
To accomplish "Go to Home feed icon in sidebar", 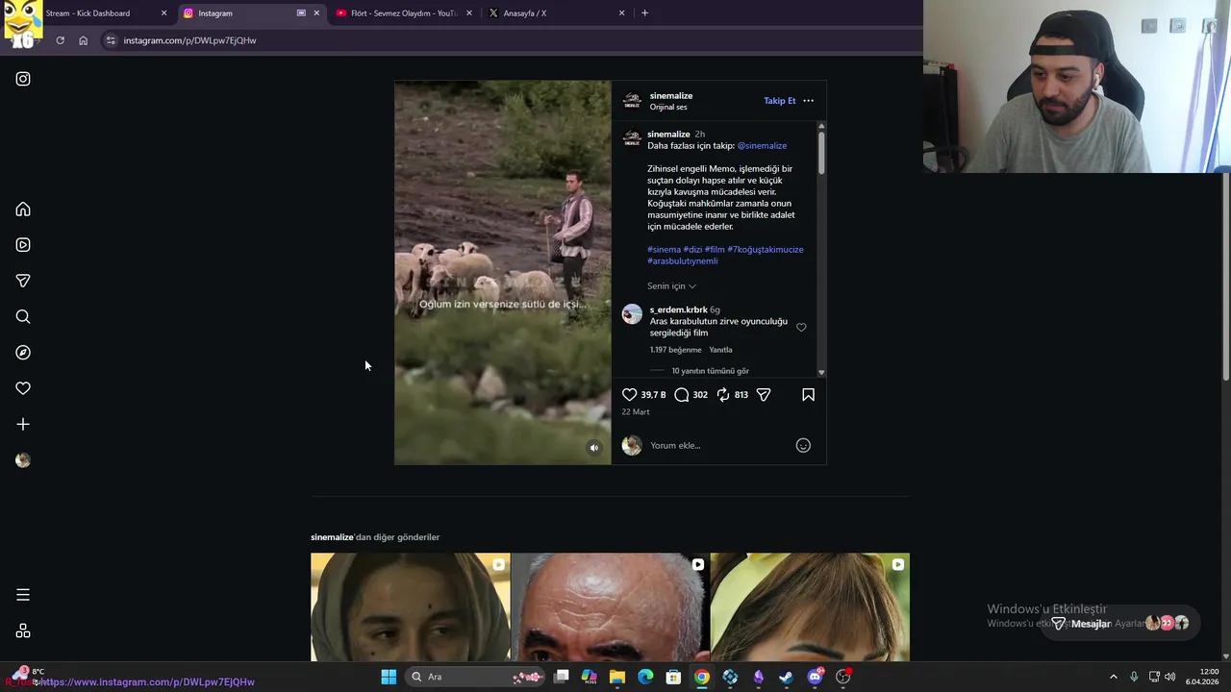I will click(x=23, y=210).
